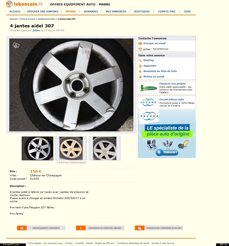Select the second wheel photo thumbnail

[71, 148]
